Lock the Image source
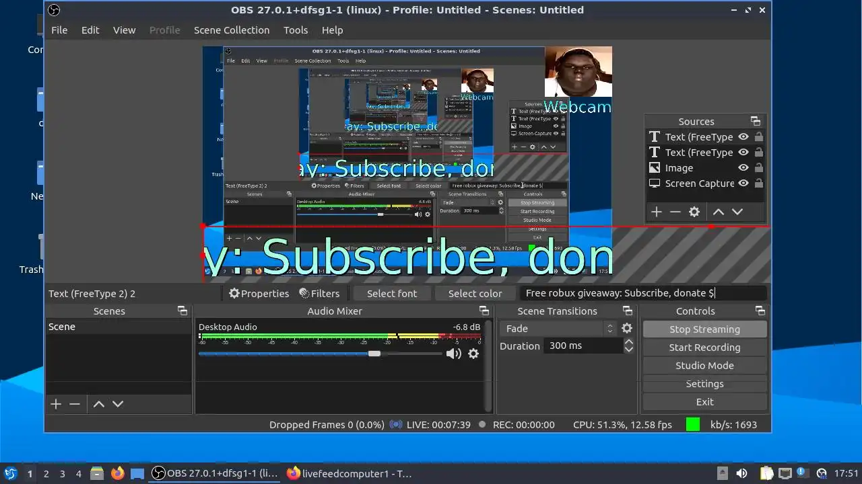Viewport: 862px width, 484px height. click(759, 168)
